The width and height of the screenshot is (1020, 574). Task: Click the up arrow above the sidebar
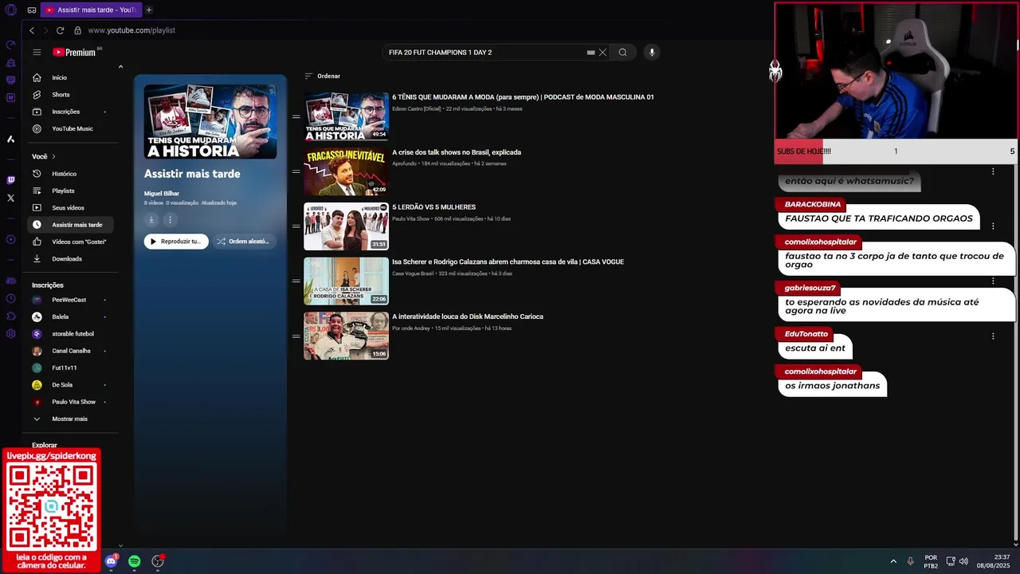coord(120,67)
